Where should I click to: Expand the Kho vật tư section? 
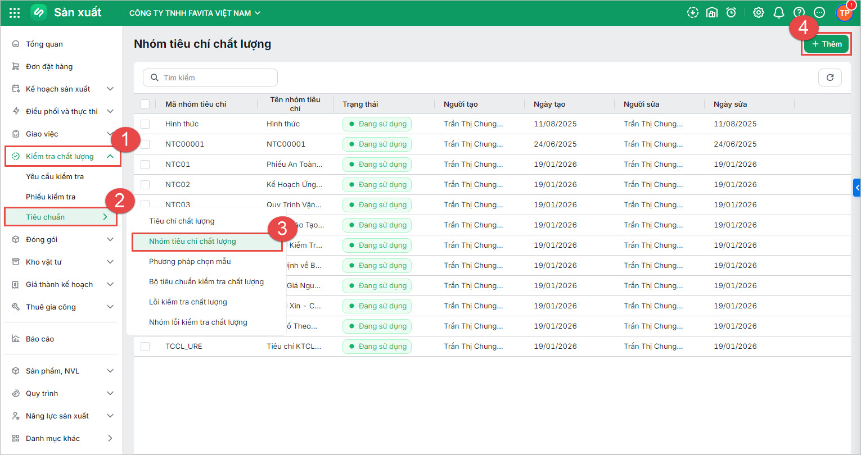110,262
